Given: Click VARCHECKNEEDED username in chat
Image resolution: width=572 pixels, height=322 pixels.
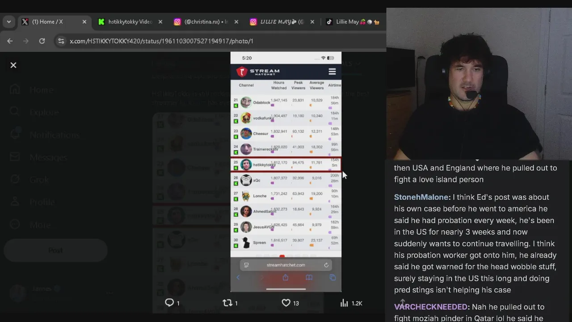Looking at the screenshot, I should point(432,307).
